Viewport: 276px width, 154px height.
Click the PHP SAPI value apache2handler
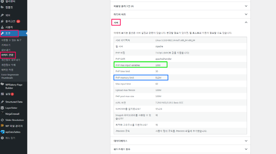(x=163, y=59)
